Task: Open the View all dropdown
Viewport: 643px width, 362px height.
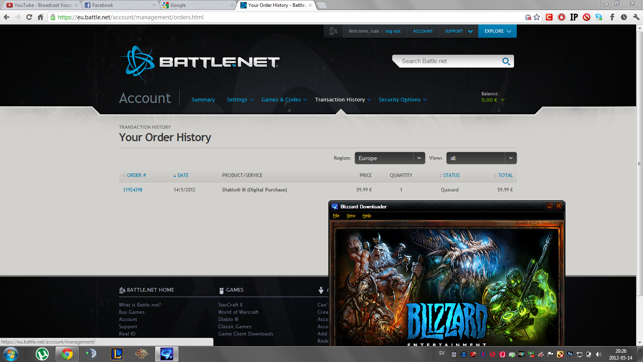Action: pos(481,158)
